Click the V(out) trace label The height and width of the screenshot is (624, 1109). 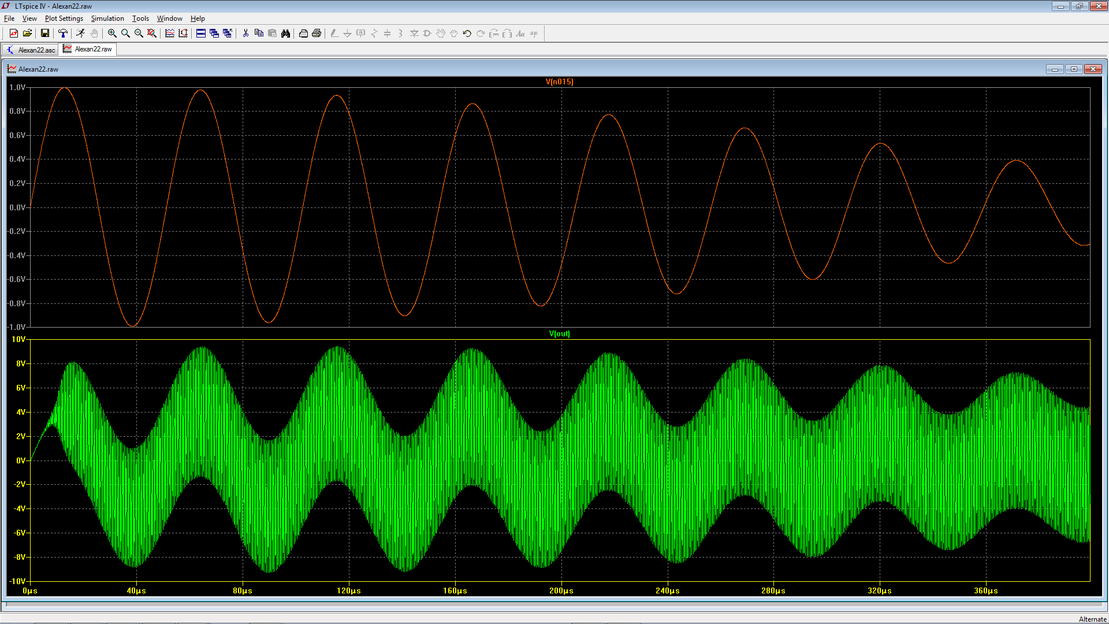[x=559, y=333]
